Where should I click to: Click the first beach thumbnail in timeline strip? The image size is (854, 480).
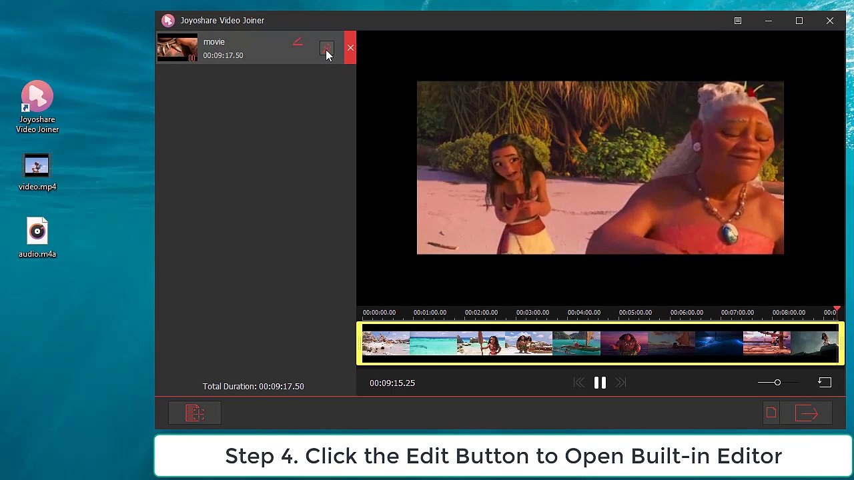pos(386,343)
